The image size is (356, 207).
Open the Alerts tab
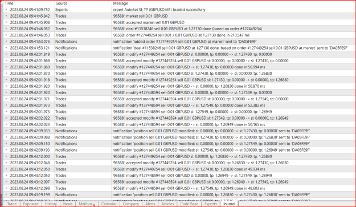tap(150, 204)
